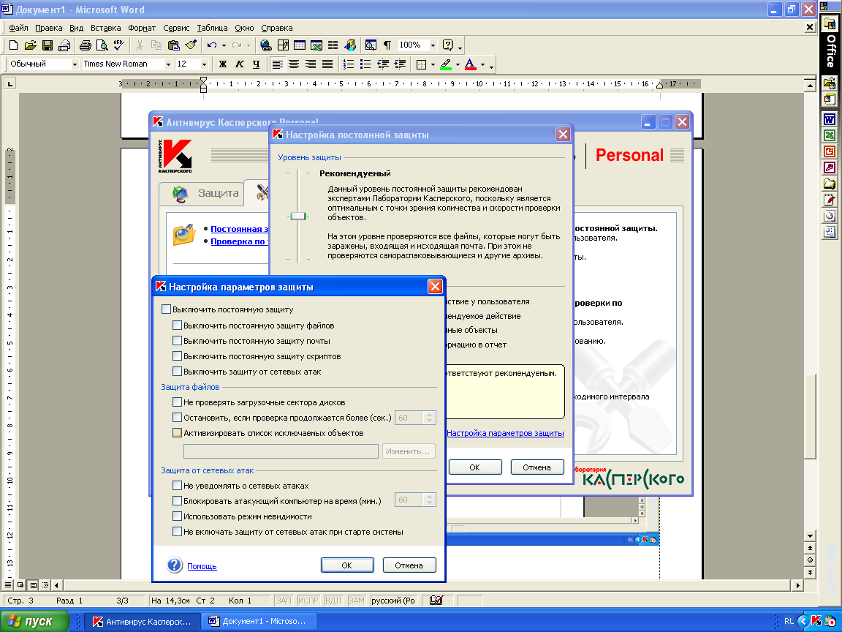The image size is (842, 632).
Task: Run the Spelling check icon
Action: point(118,45)
